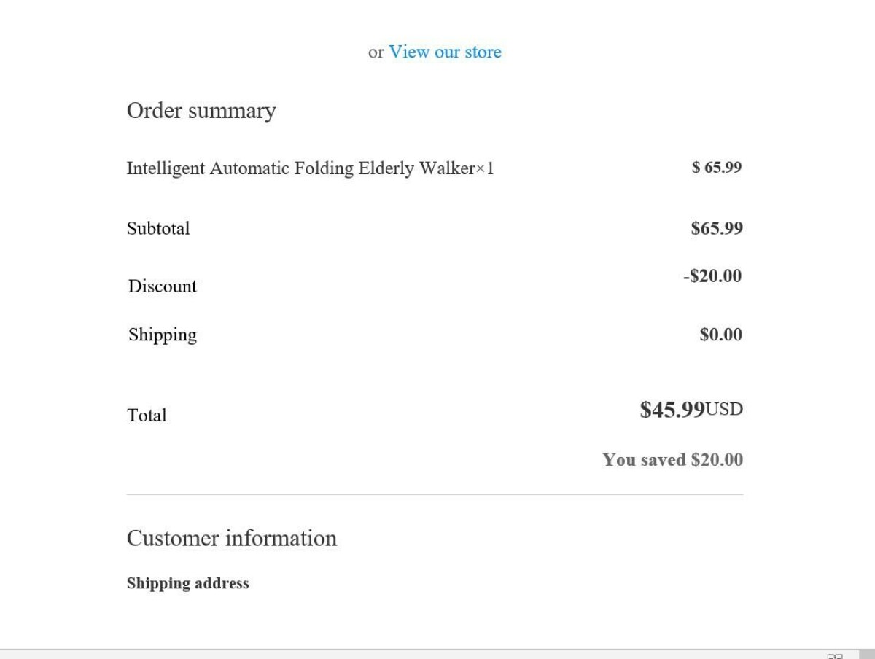Click the subtotal amount $65.99
Image resolution: width=875 pixels, height=659 pixels.
pyautogui.click(x=717, y=228)
